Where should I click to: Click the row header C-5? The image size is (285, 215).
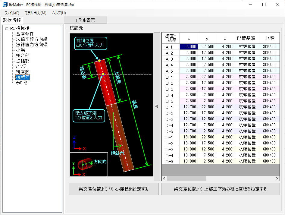[171, 131]
